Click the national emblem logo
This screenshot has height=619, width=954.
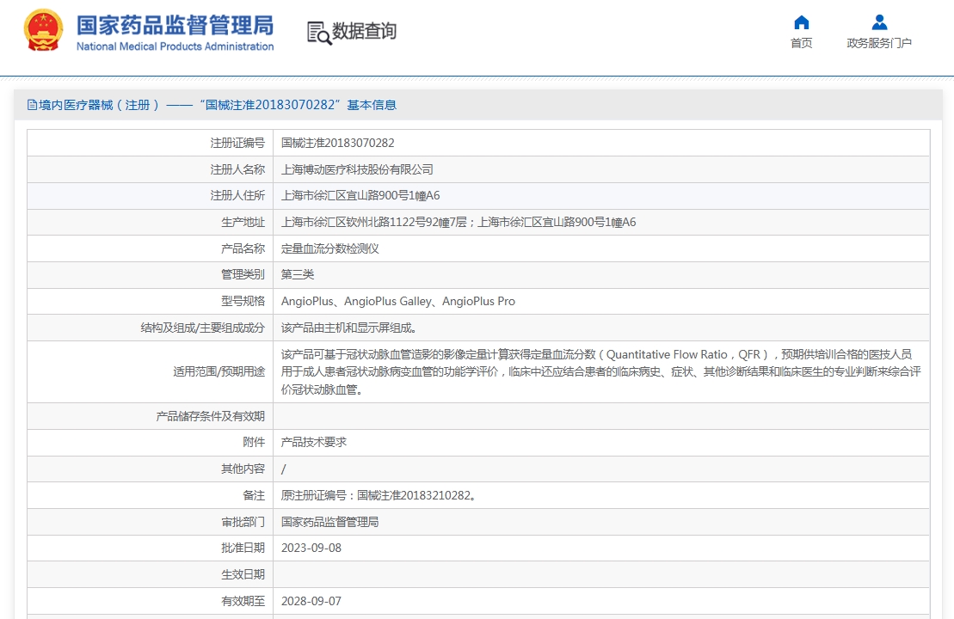click(43, 30)
